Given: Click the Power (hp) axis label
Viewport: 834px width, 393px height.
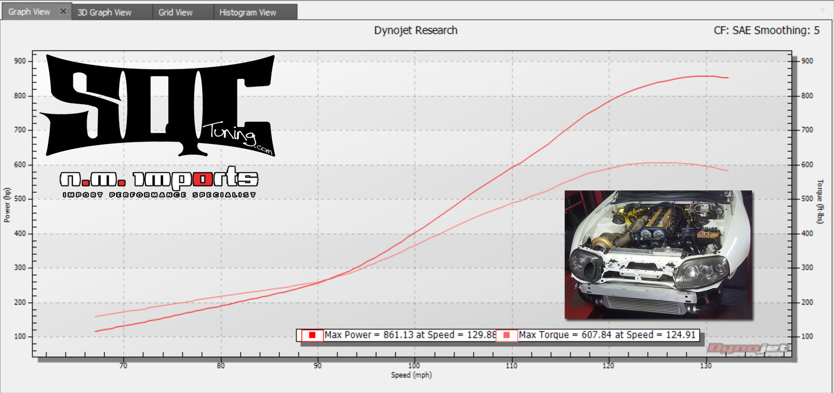Looking at the screenshot, I should [x=7, y=205].
